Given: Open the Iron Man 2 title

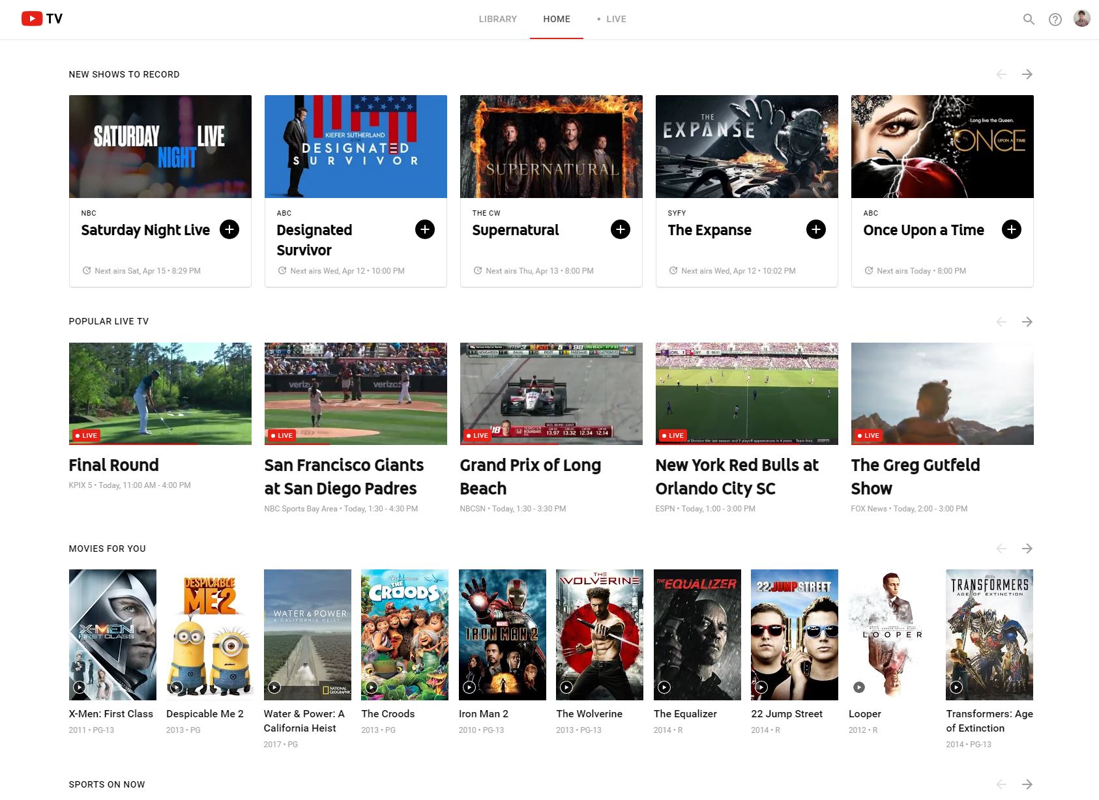Looking at the screenshot, I should tap(484, 714).
